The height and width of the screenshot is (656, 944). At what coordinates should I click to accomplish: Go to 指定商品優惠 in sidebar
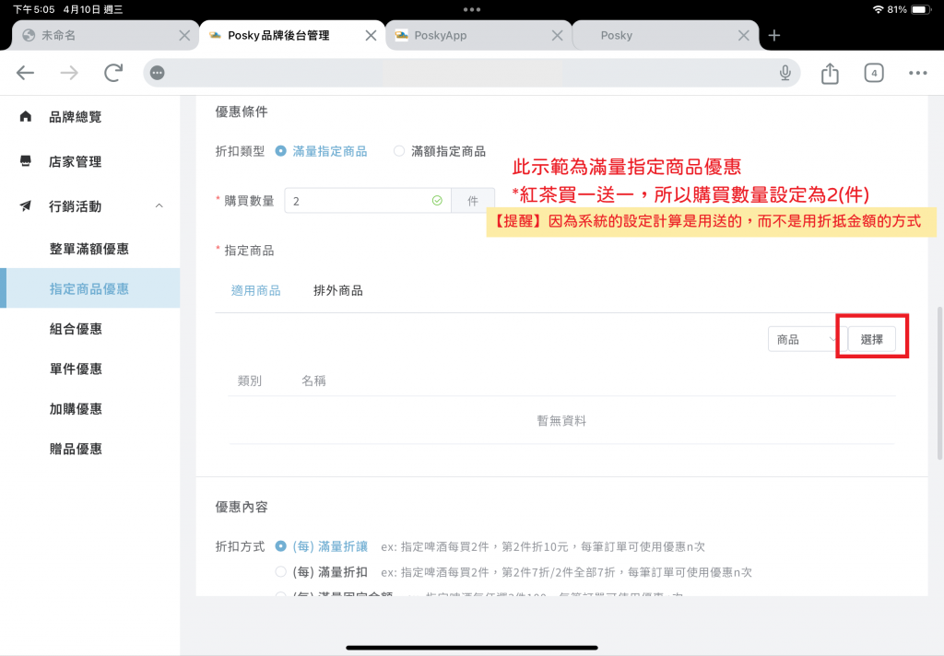click(89, 289)
